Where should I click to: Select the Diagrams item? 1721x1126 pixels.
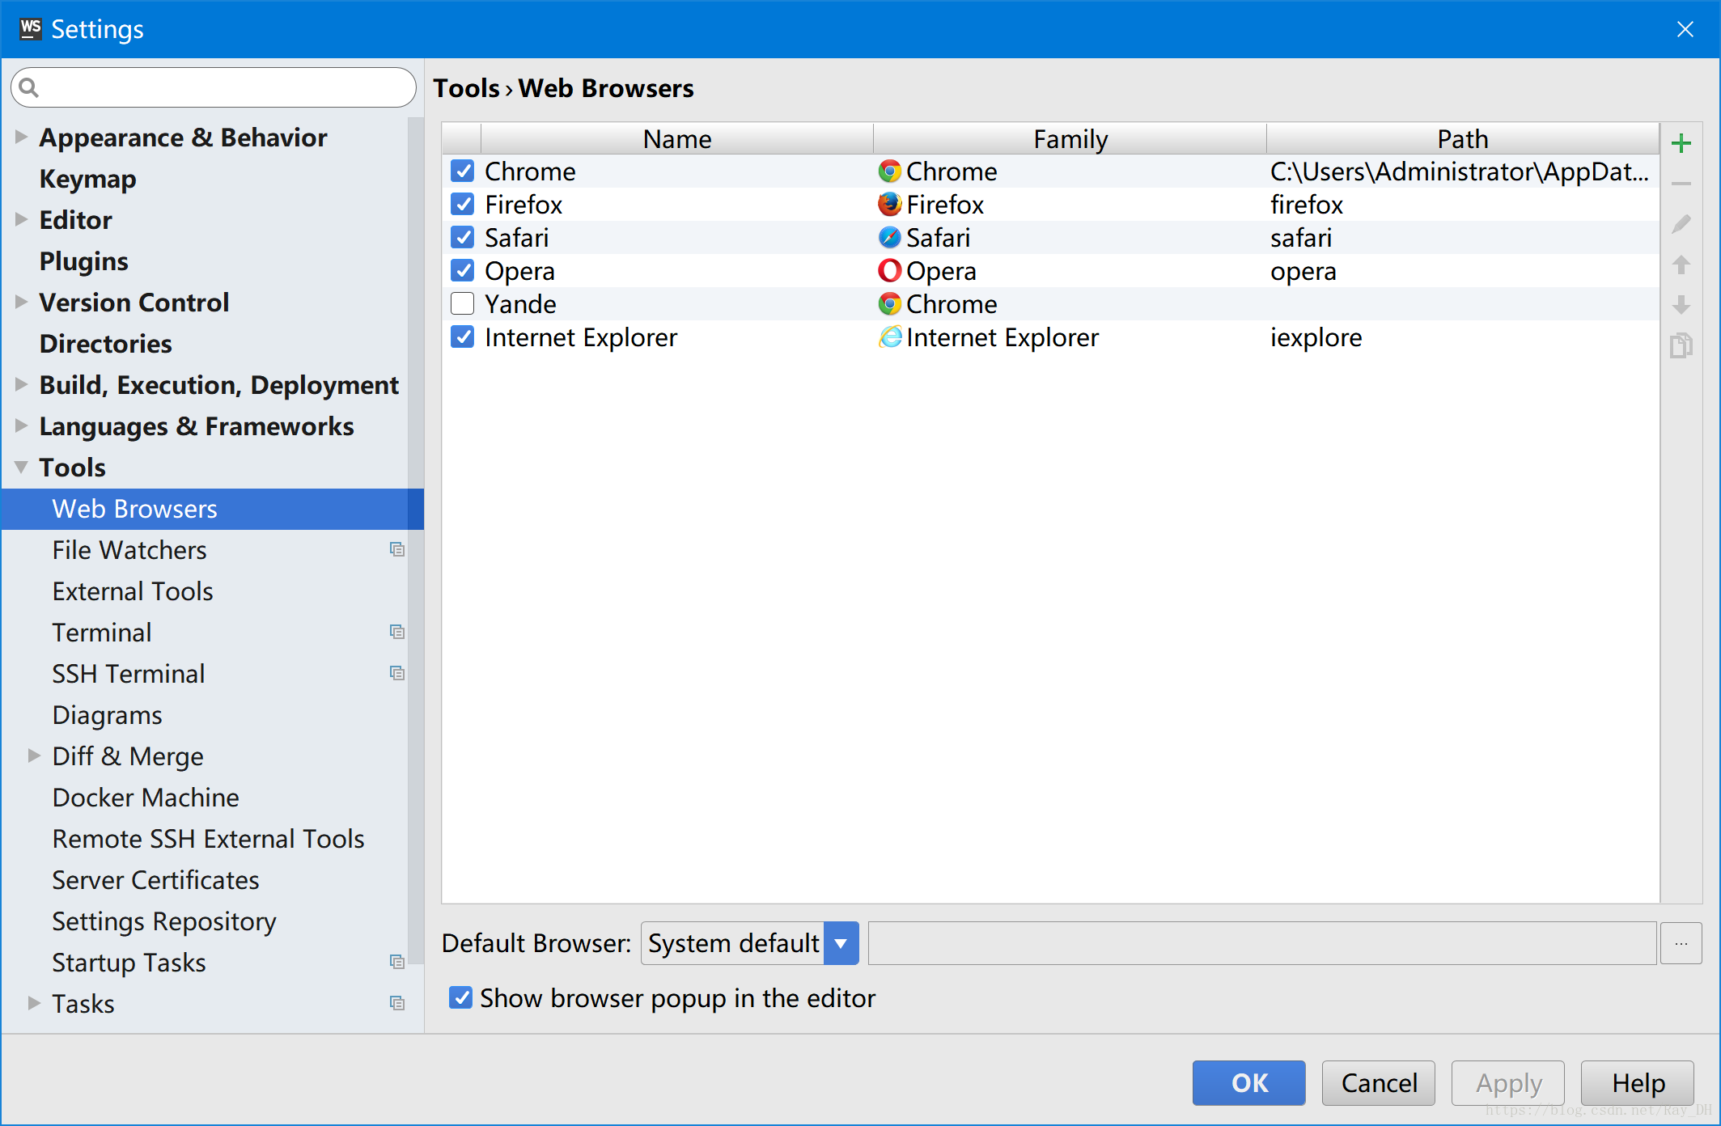107,715
